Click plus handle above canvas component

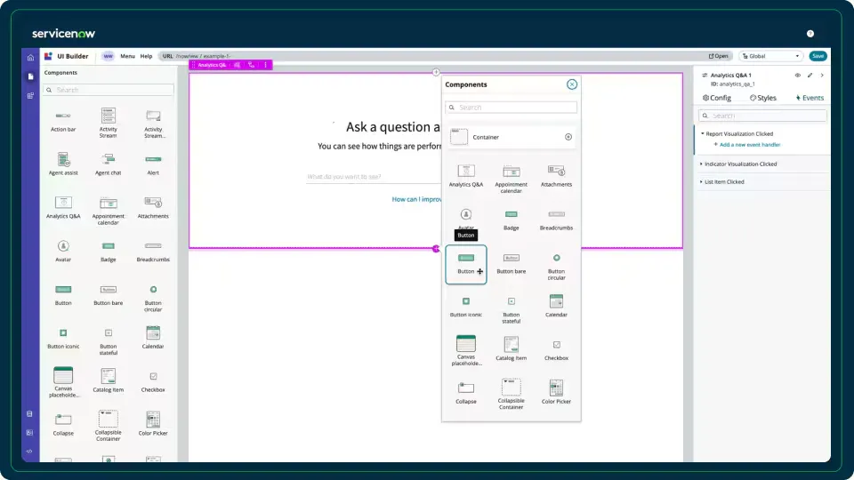tap(436, 72)
